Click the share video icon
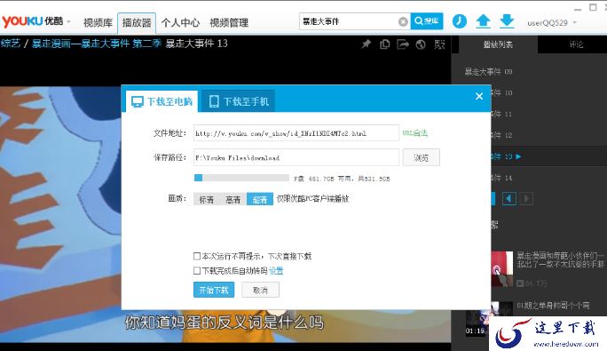Viewport: 607px width, 351px height. [x=403, y=44]
